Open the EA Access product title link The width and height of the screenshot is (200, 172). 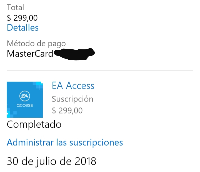[73, 85]
